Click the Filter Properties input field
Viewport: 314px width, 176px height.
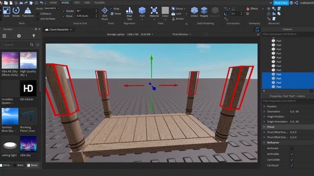[x=288, y=101]
